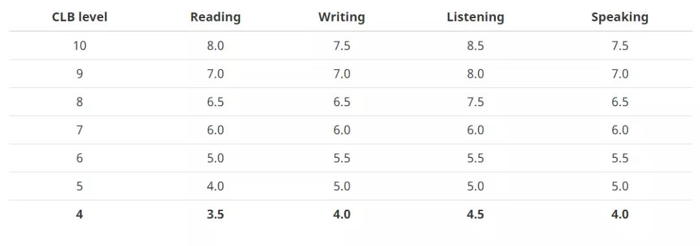Click CLB level 8 cell
The height and width of the screenshot is (246, 700).
(x=80, y=102)
